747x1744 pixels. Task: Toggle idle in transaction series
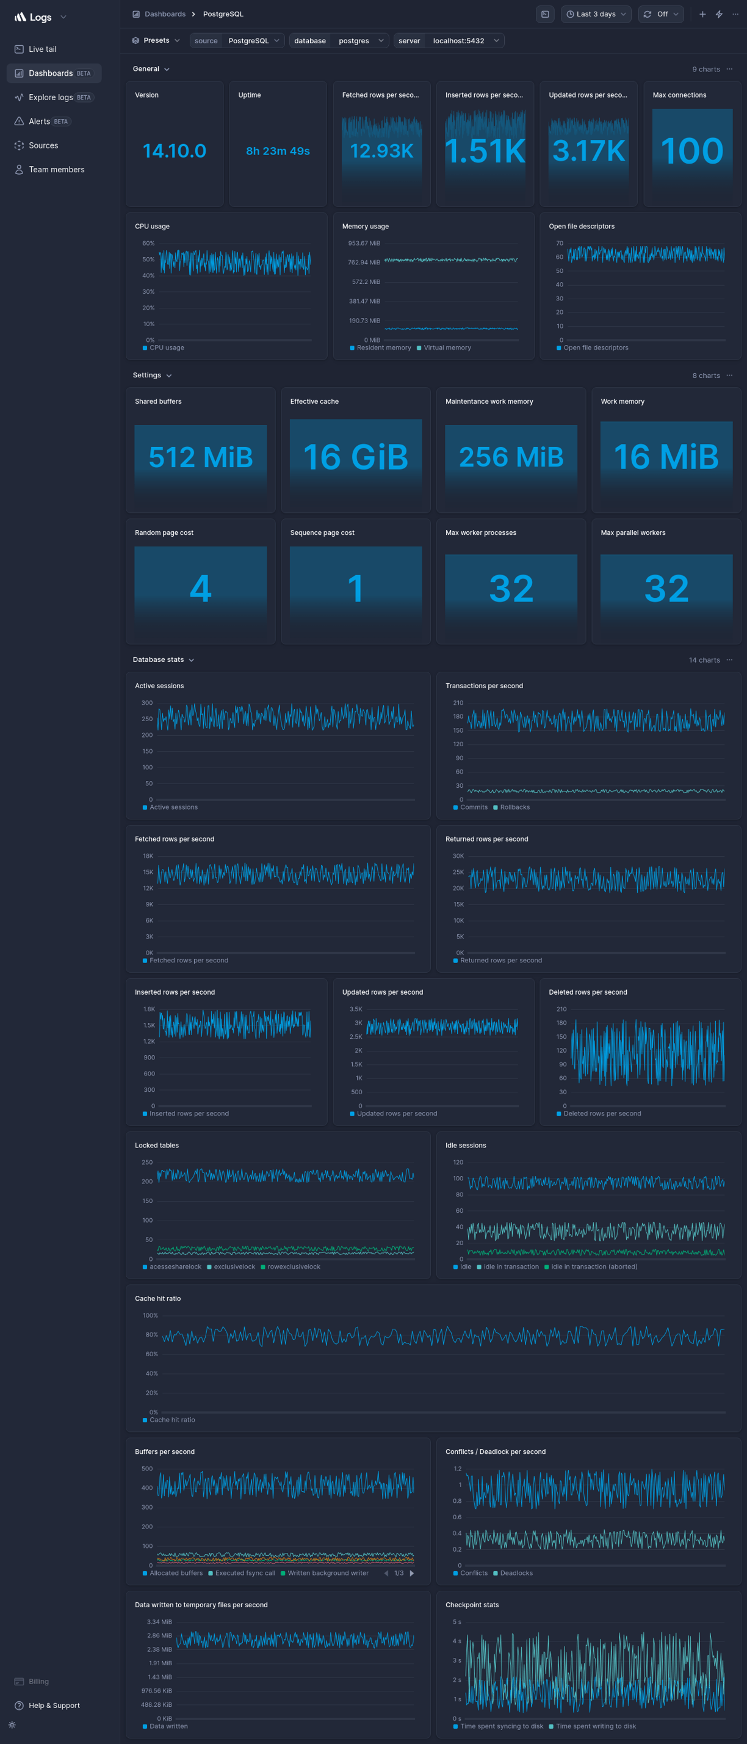(x=508, y=1266)
